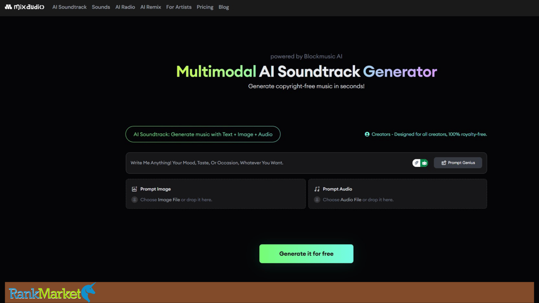Click the Creators person icon

click(x=367, y=134)
